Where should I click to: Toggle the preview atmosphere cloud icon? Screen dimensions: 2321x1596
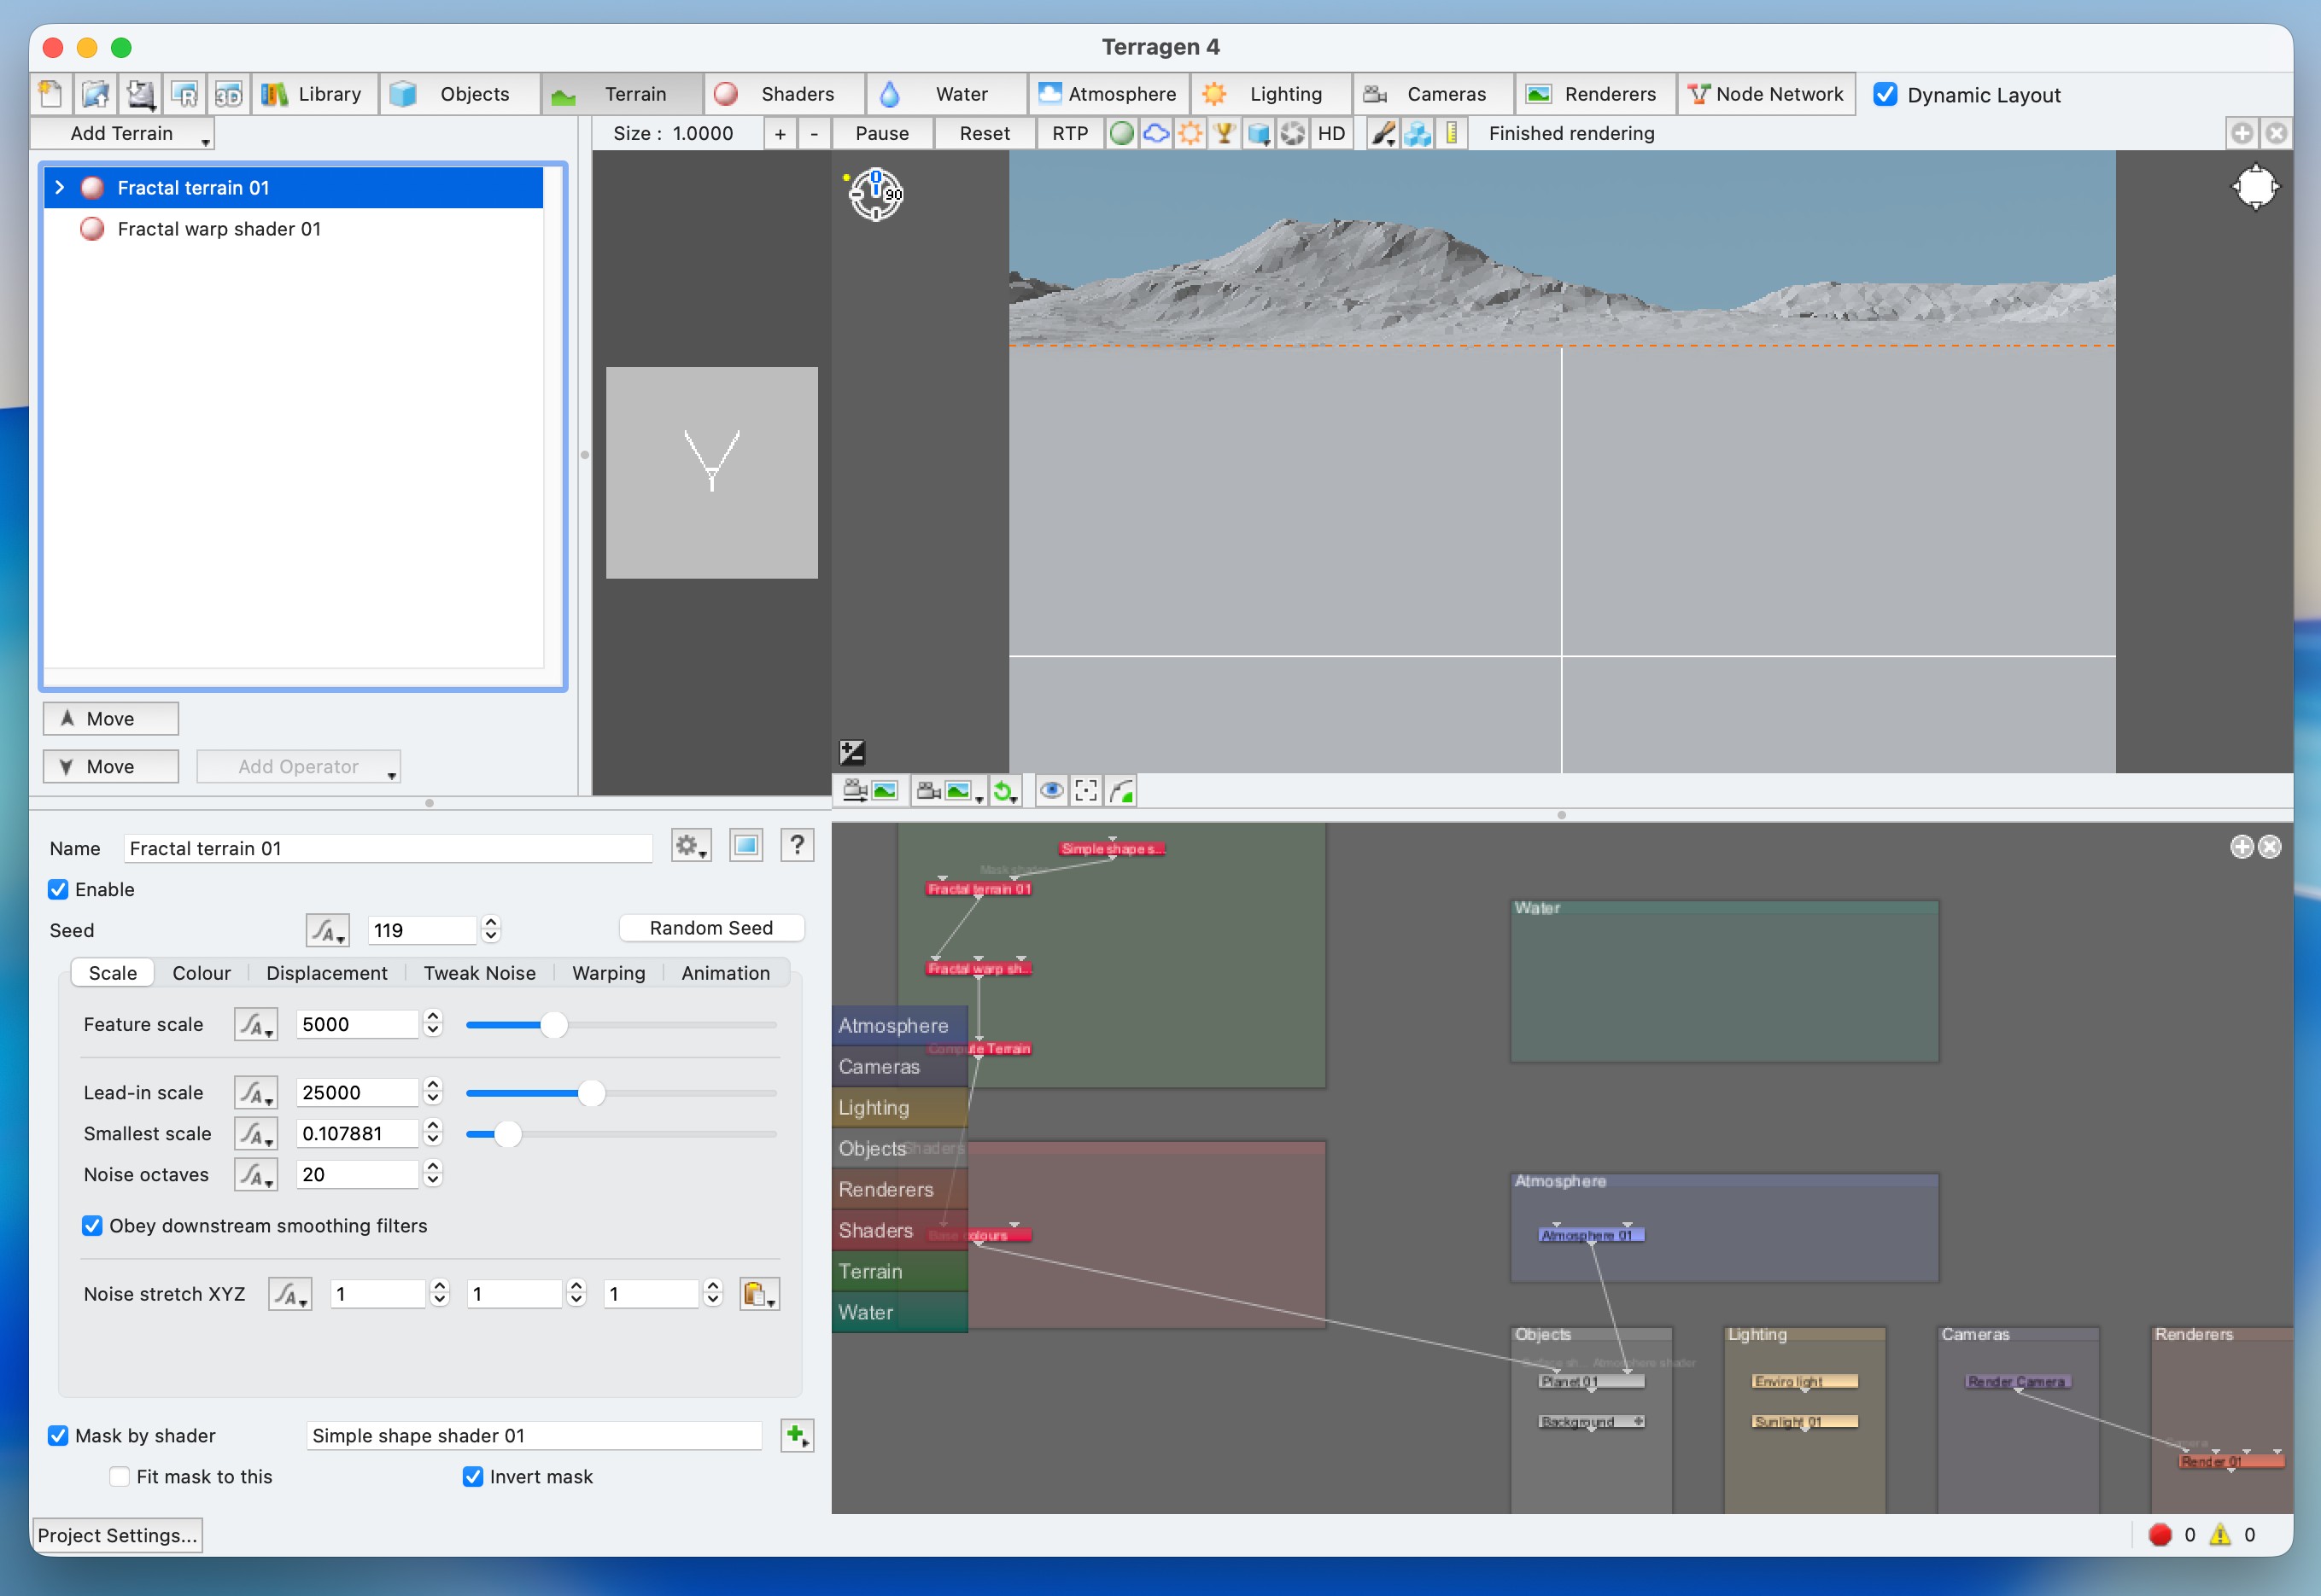(1156, 133)
